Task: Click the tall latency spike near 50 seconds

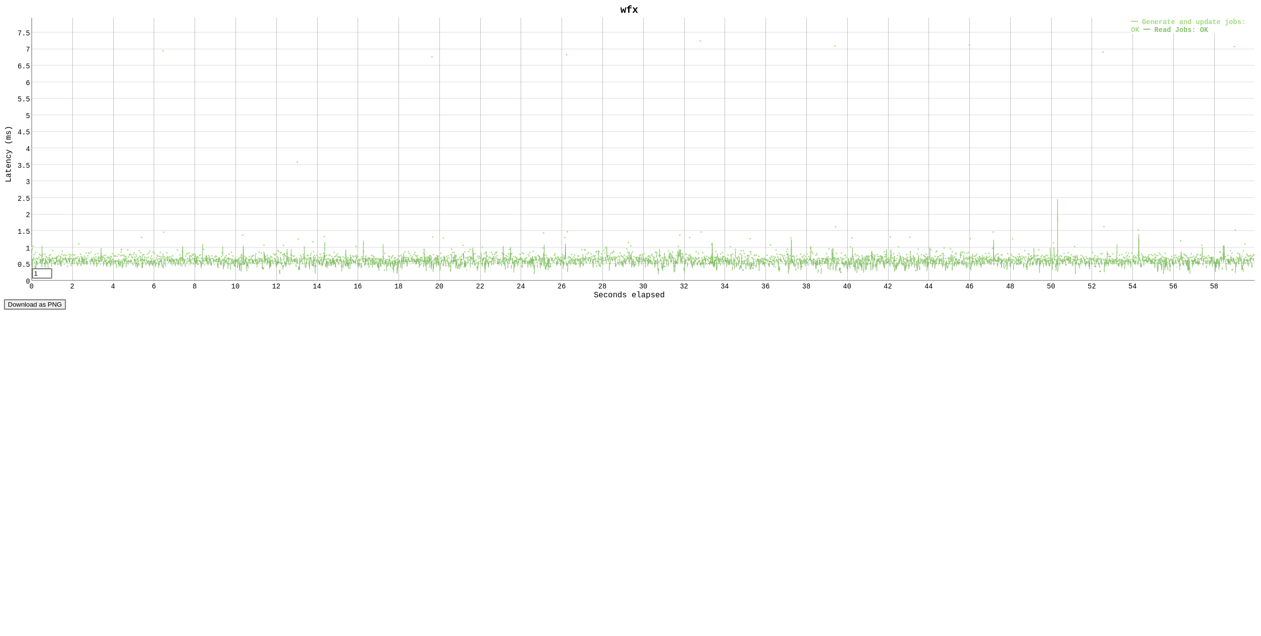Action: [x=1057, y=212]
